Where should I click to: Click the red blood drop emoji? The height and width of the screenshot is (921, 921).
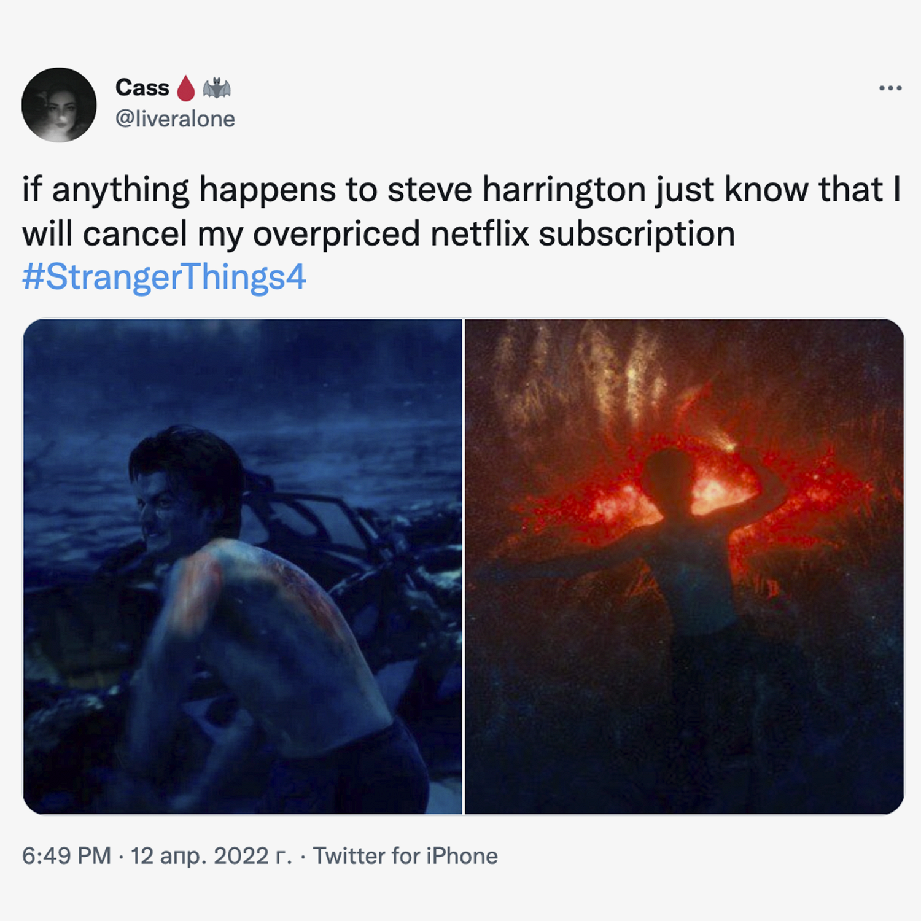(x=186, y=88)
